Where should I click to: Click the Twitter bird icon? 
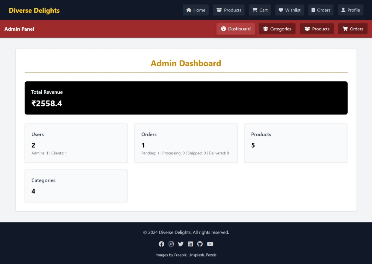(181, 244)
